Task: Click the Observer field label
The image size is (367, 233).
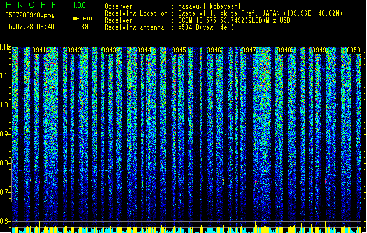Action: tap(118, 6)
